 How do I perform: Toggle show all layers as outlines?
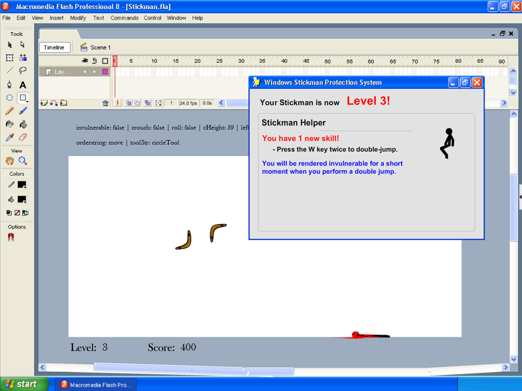pyautogui.click(x=105, y=61)
